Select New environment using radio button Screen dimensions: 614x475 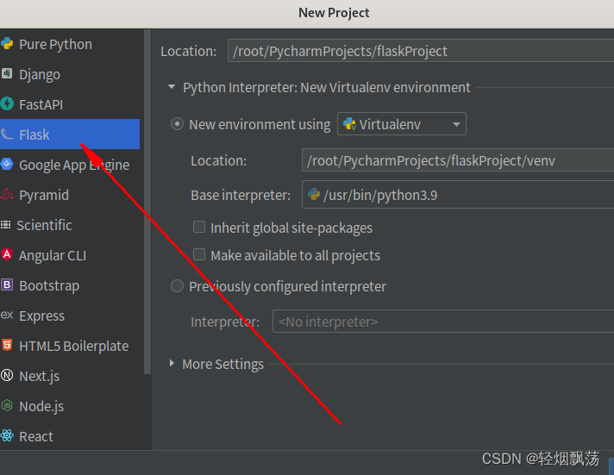pyautogui.click(x=177, y=124)
